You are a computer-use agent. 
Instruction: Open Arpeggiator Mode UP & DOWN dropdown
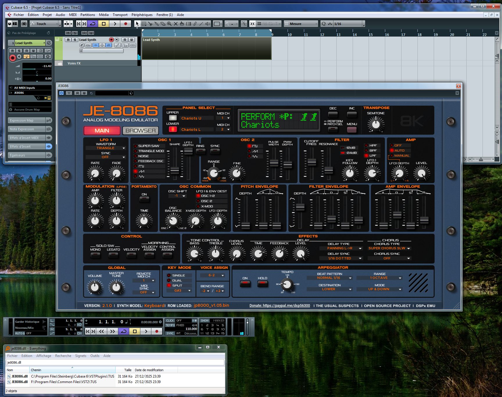(x=379, y=289)
